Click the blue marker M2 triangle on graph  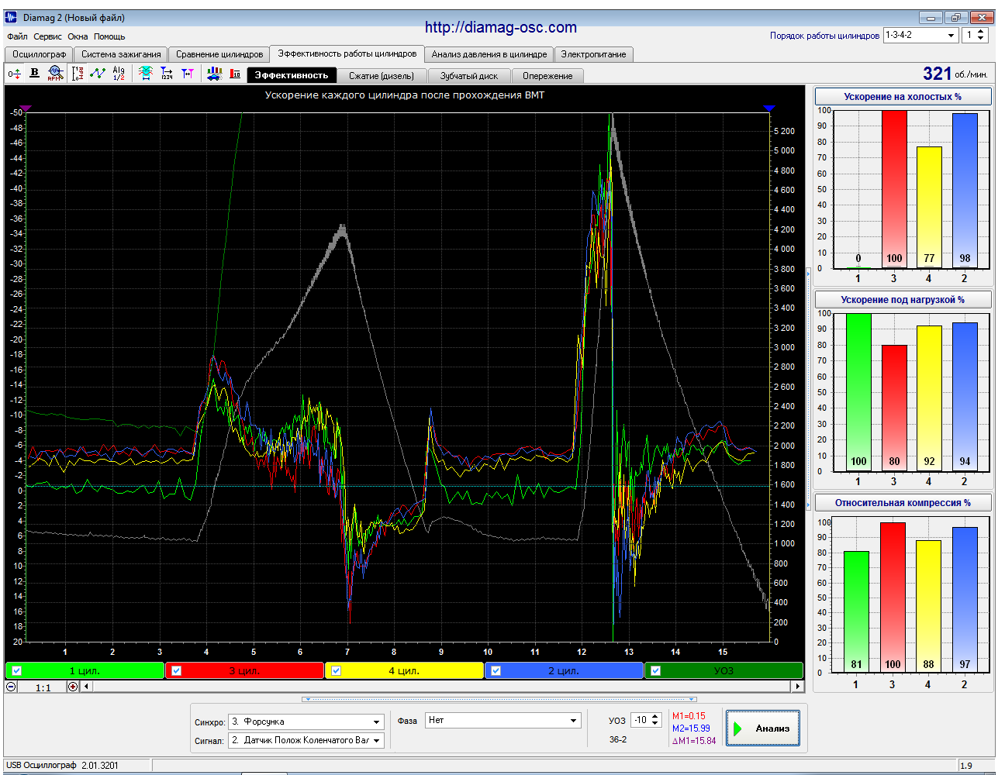768,108
